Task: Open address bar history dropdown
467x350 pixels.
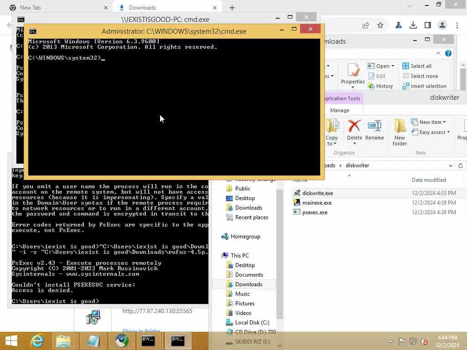Action: tap(451, 166)
